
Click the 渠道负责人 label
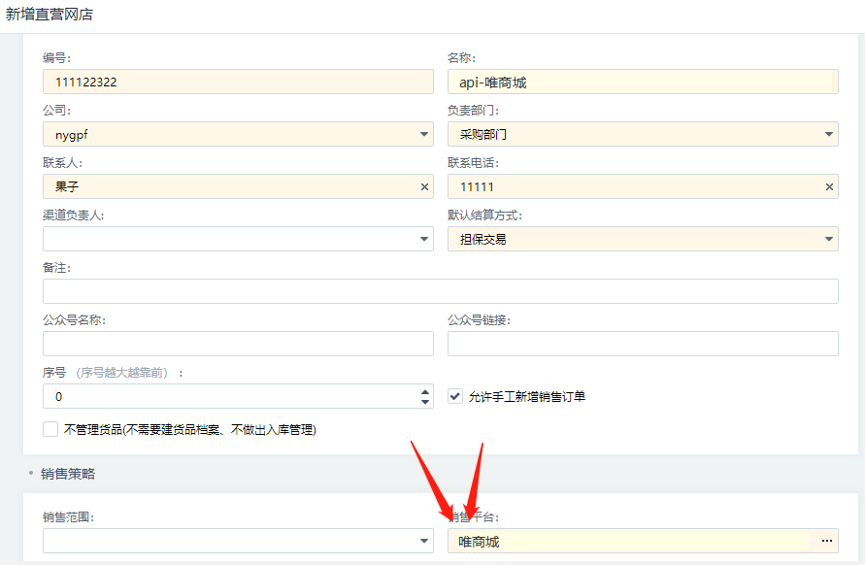coord(74,216)
